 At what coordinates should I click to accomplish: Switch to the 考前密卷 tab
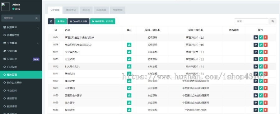(x=118, y=10)
